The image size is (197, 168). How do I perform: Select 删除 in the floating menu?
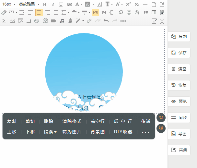[x=49, y=121]
